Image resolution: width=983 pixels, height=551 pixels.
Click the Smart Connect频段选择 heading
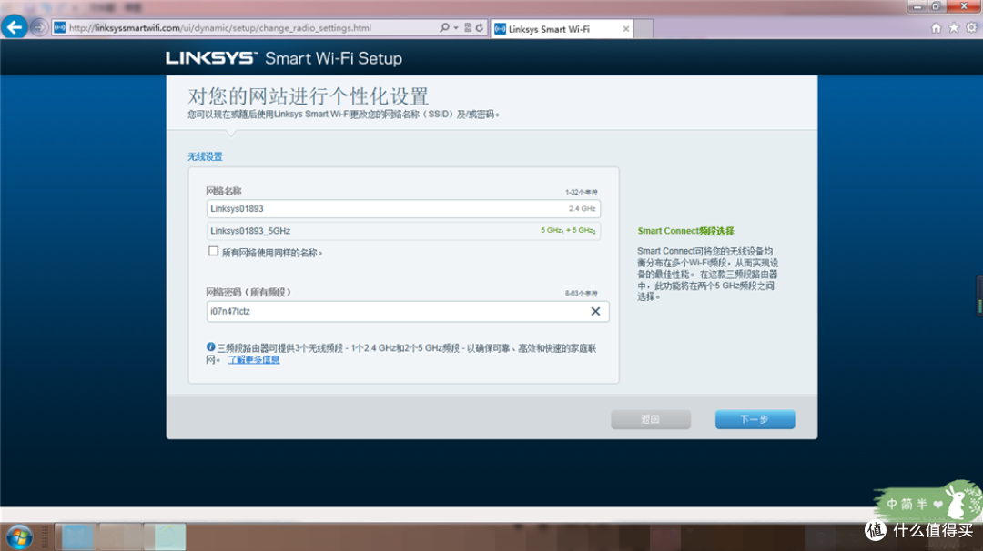coord(686,231)
